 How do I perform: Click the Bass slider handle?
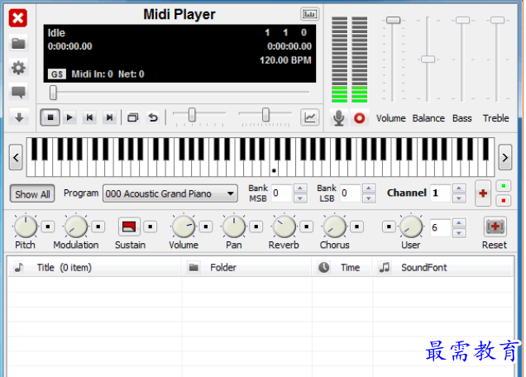(462, 20)
